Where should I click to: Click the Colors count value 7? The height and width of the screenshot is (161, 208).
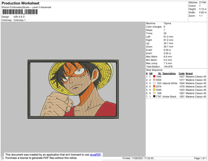click(200, 6)
